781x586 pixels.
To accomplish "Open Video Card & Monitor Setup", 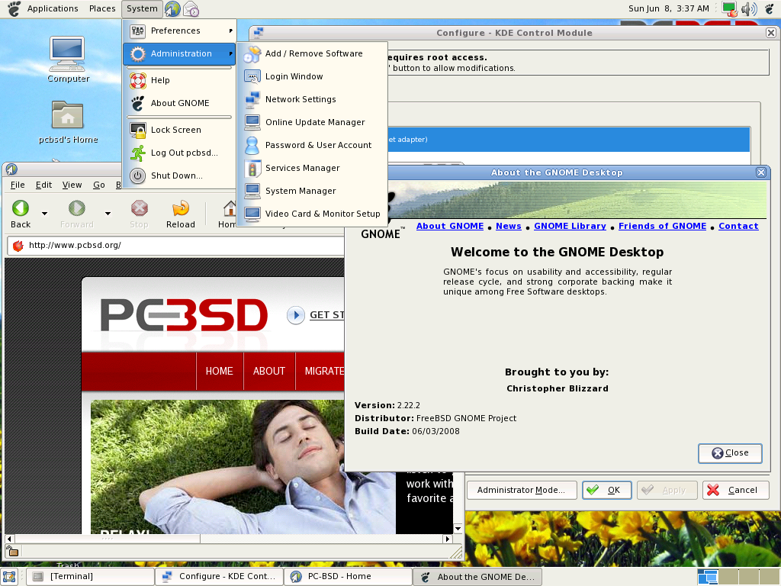I will click(x=312, y=214).
